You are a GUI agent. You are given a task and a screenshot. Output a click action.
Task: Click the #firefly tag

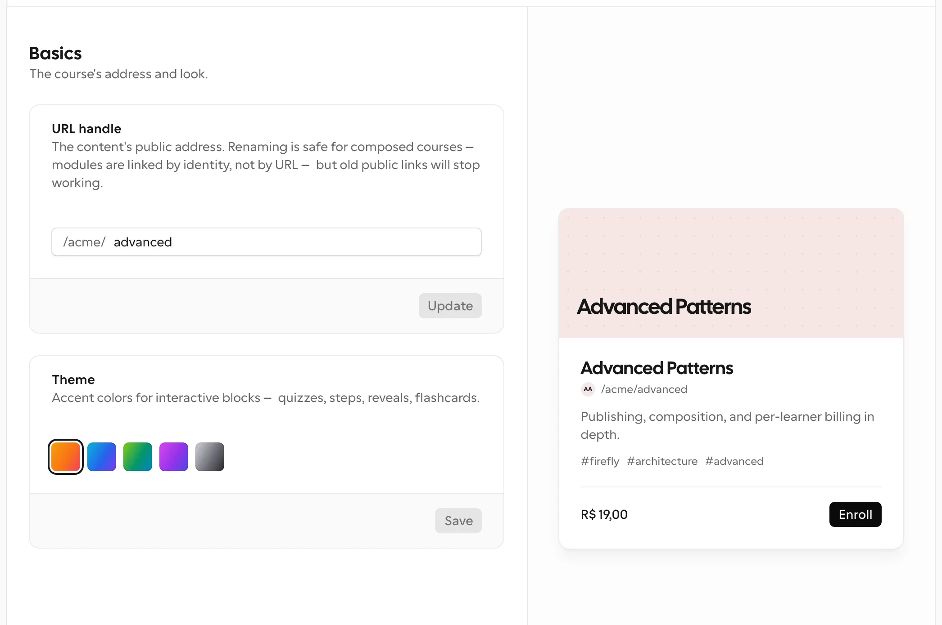pyautogui.click(x=600, y=461)
